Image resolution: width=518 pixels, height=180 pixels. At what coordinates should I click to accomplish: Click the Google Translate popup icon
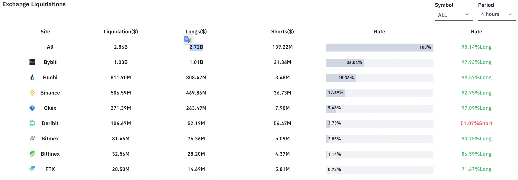(x=188, y=39)
